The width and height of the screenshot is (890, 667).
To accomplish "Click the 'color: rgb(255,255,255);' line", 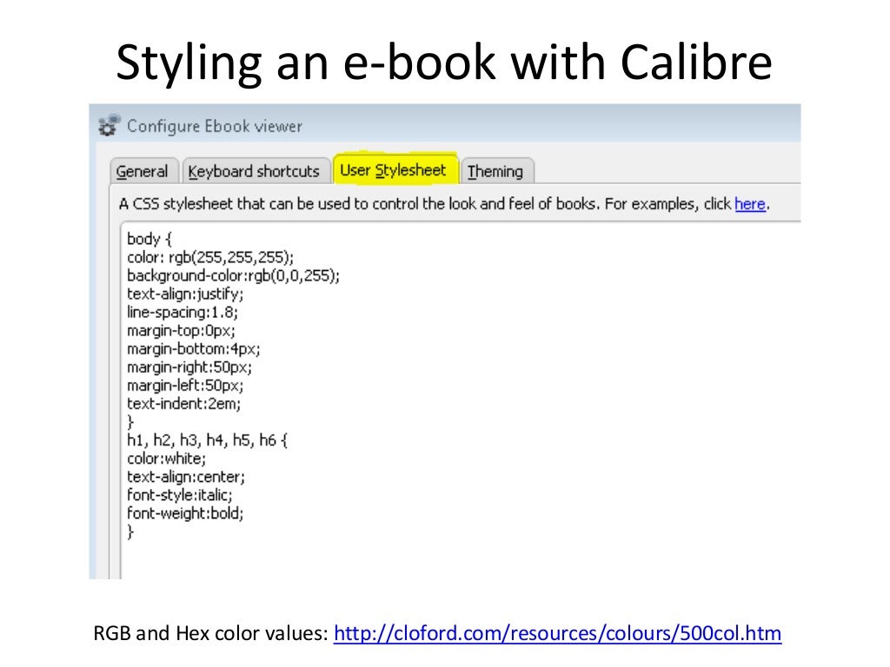I will [210, 257].
